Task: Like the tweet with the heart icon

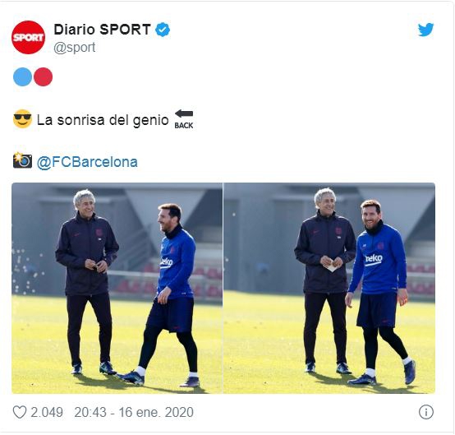Action: click(20, 412)
